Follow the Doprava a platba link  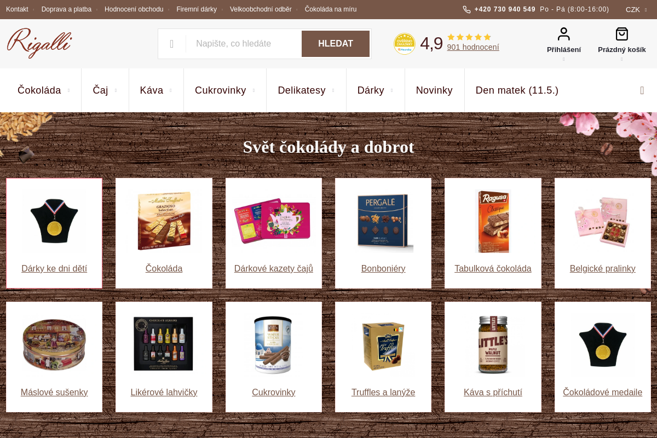[66, 9]
